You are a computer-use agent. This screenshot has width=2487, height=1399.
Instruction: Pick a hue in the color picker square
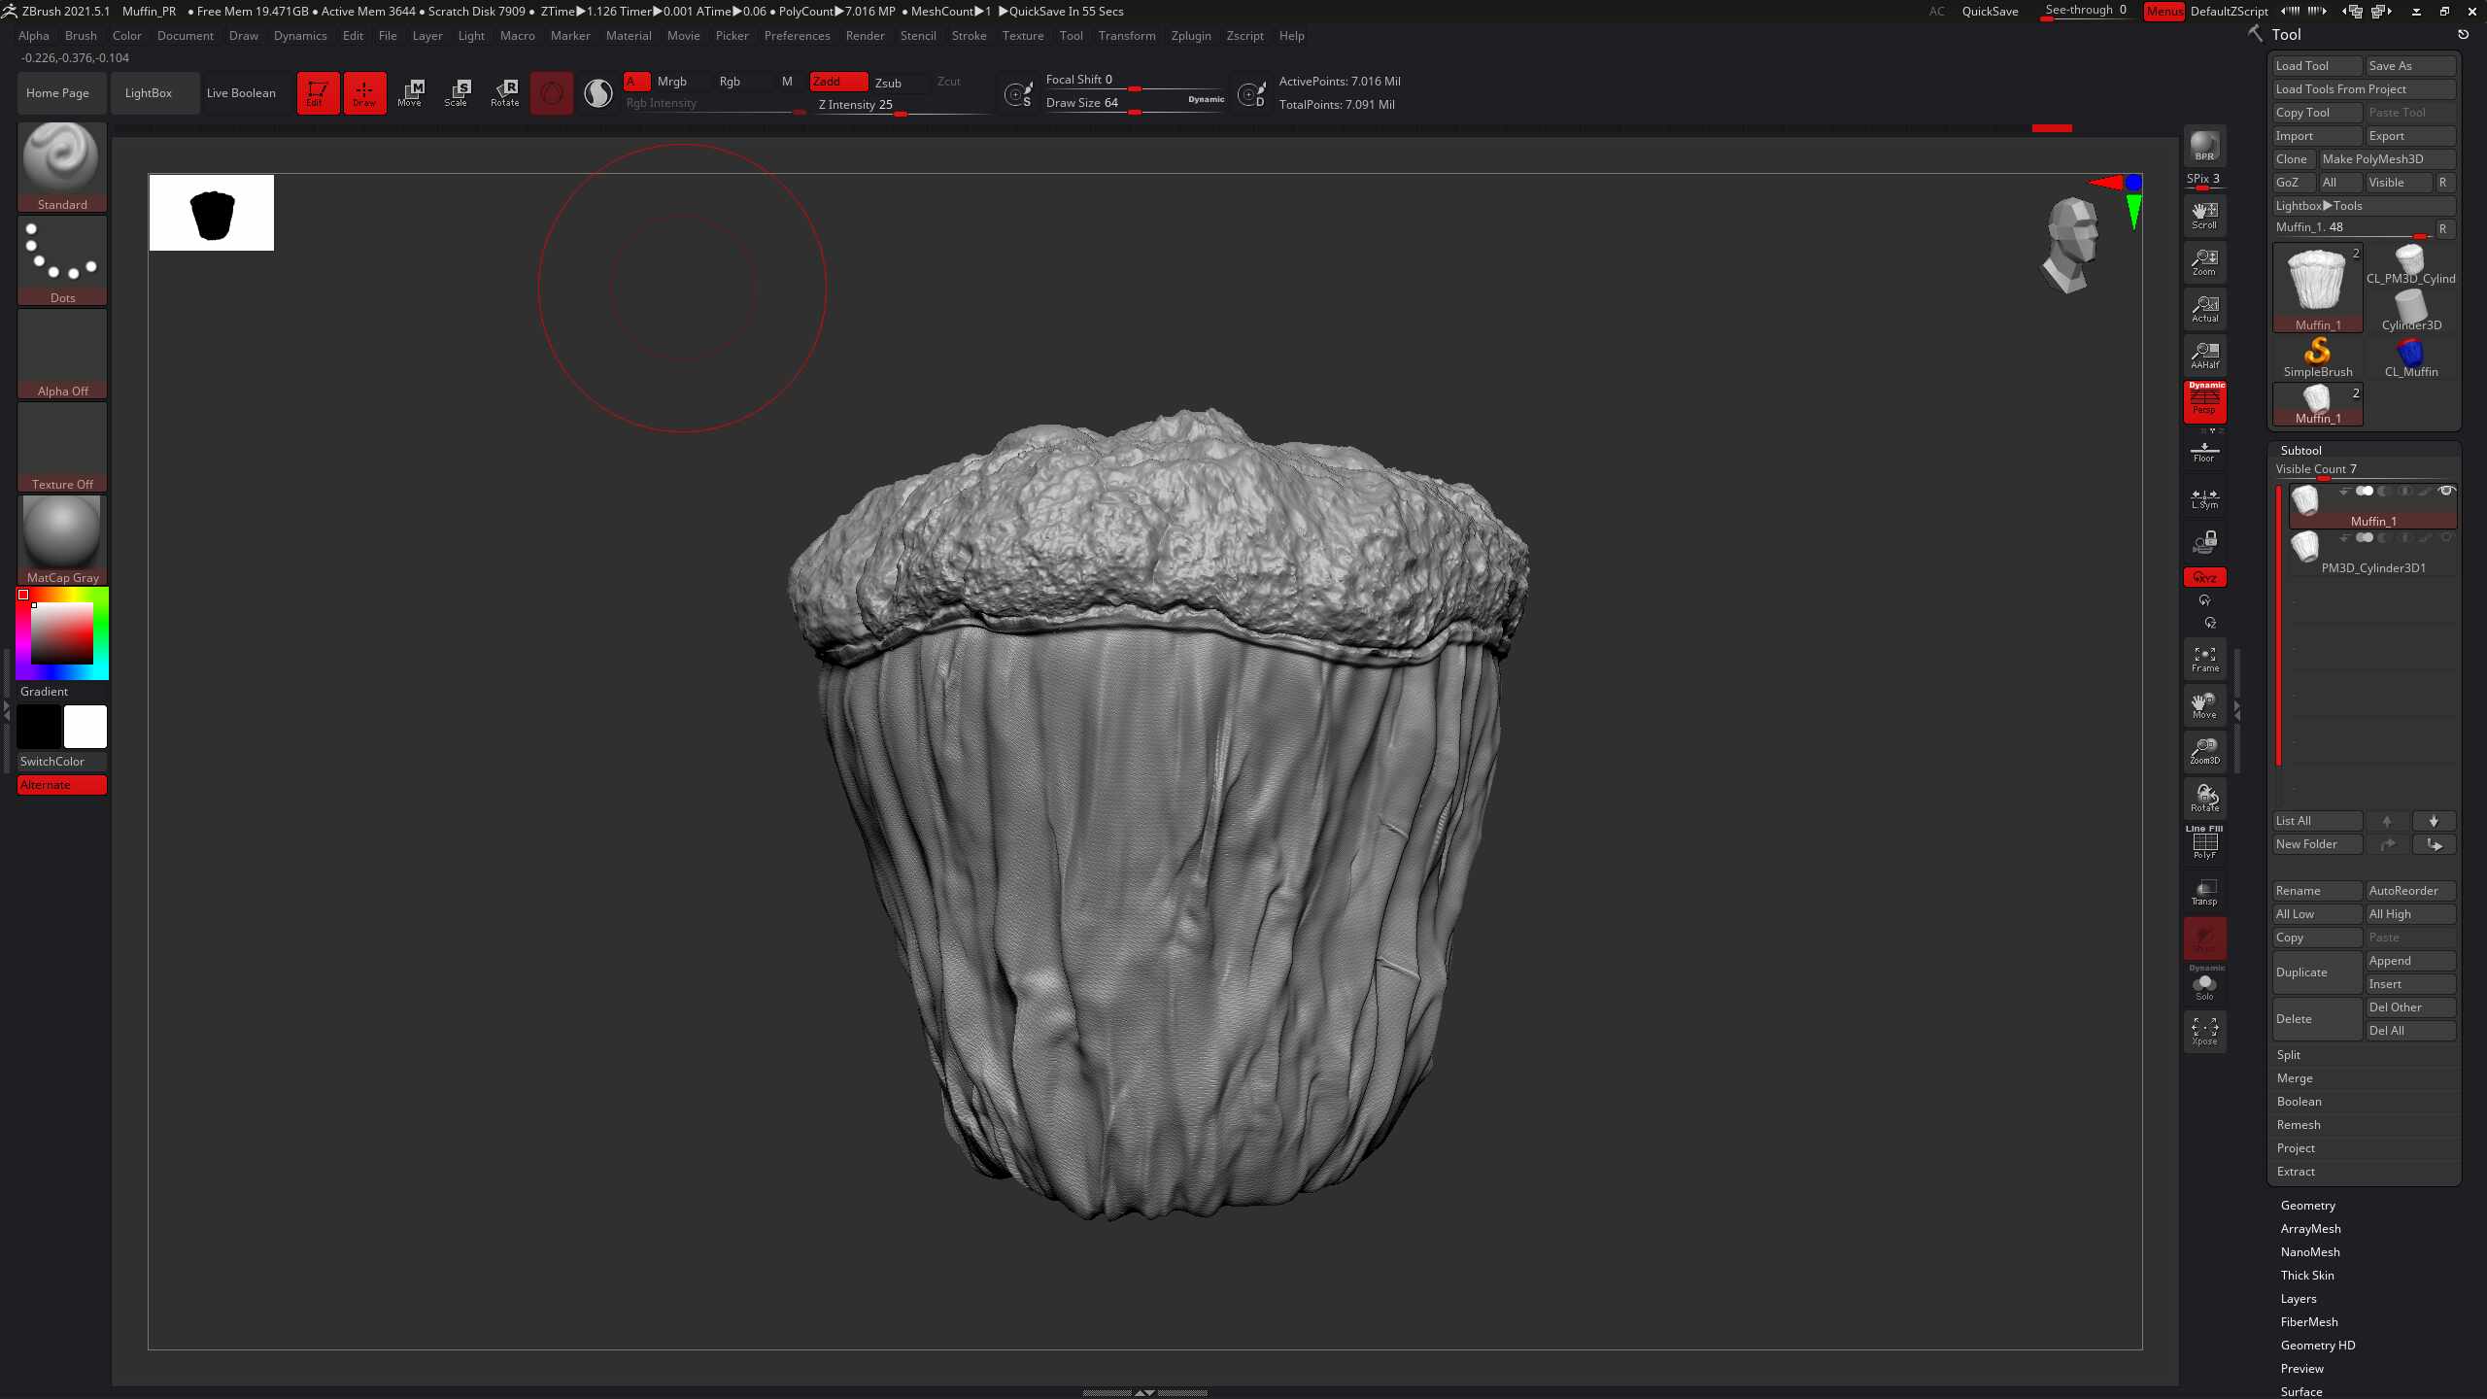[62, 633]
